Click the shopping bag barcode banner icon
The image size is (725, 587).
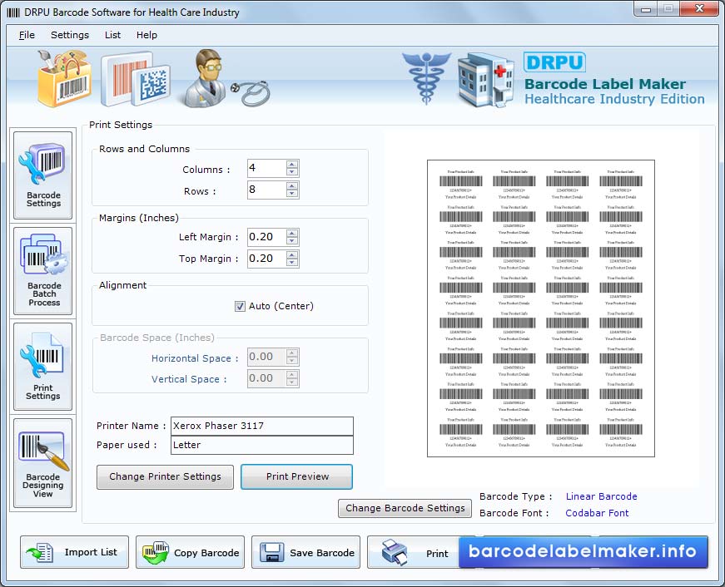(x=63, y=78)
